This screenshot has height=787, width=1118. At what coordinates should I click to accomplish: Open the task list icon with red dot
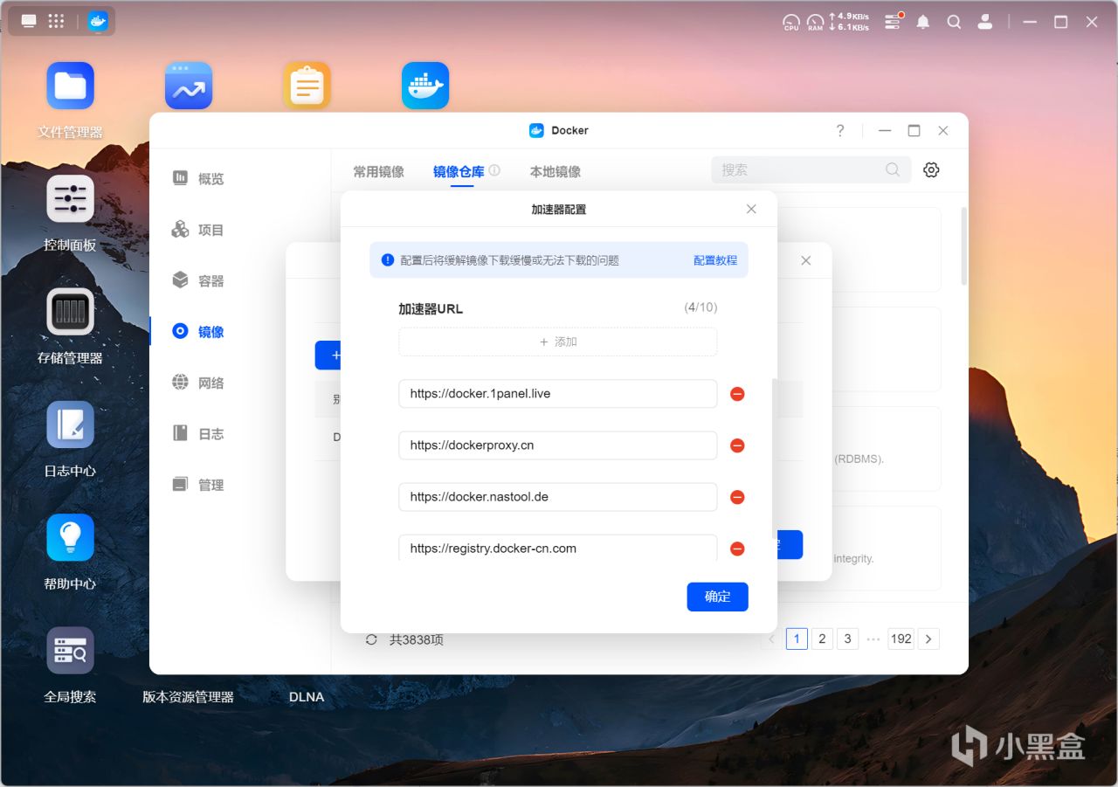[x=893, y=22]
